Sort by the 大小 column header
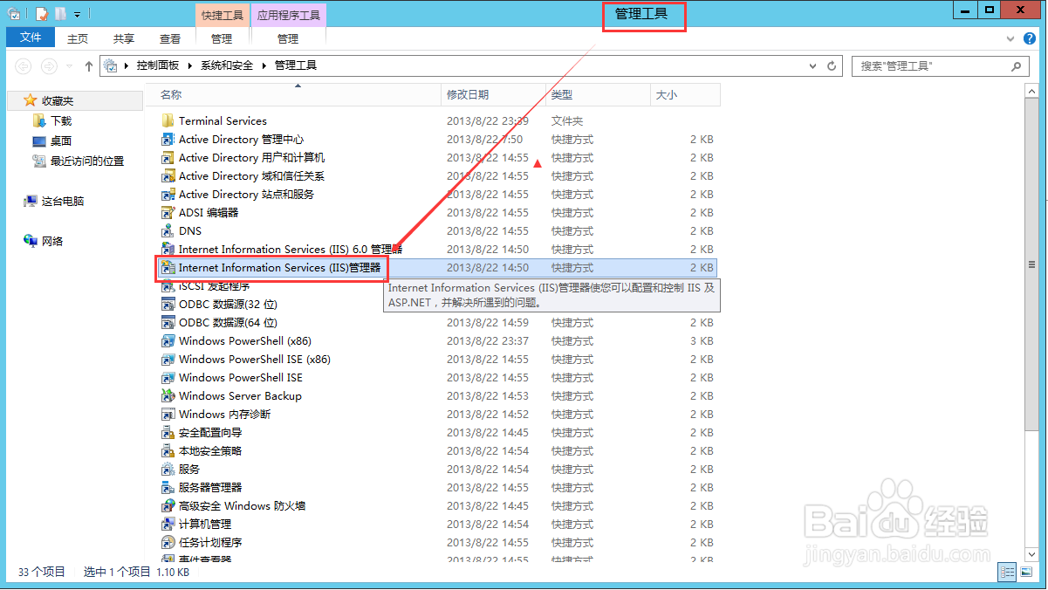 click(686, 94)
